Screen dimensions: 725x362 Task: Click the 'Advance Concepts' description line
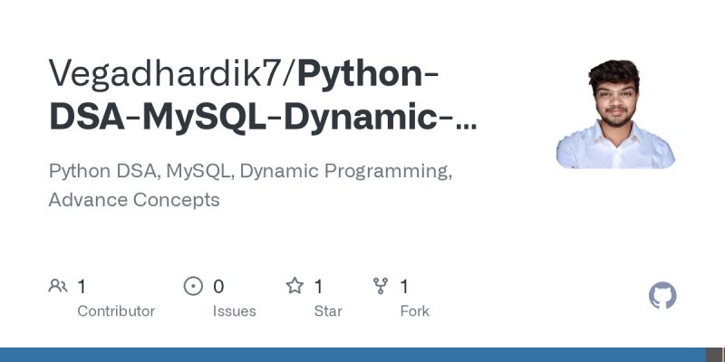[134, 200]
